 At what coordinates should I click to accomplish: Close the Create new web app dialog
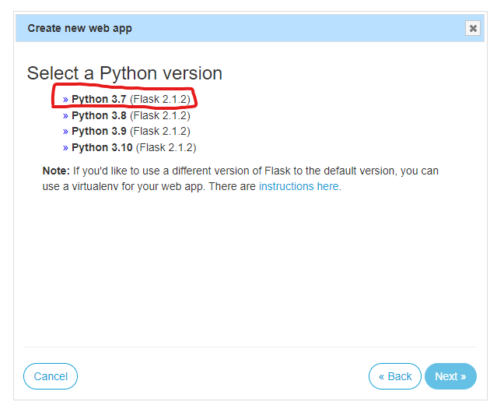point(473,28)
